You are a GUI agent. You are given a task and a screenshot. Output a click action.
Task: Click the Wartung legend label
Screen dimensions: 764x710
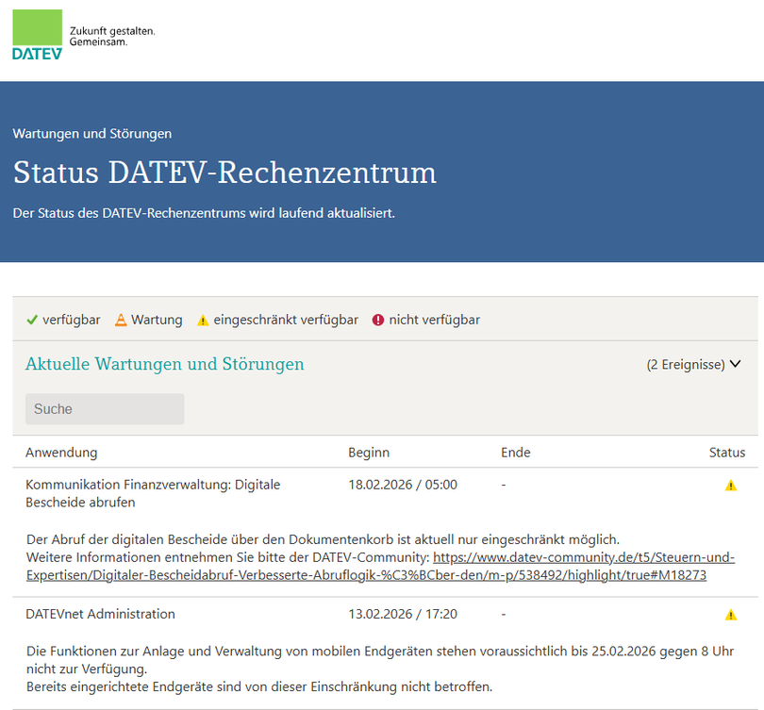[157, 320]
